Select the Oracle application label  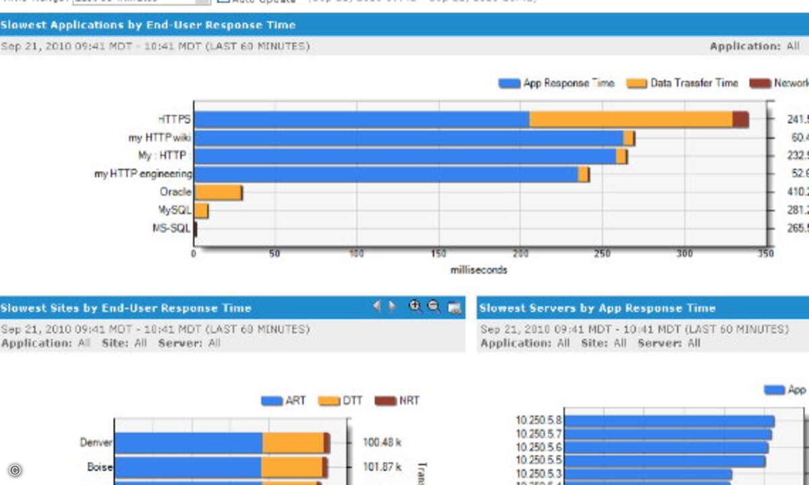pyautogui.click(x=176, y=192)
